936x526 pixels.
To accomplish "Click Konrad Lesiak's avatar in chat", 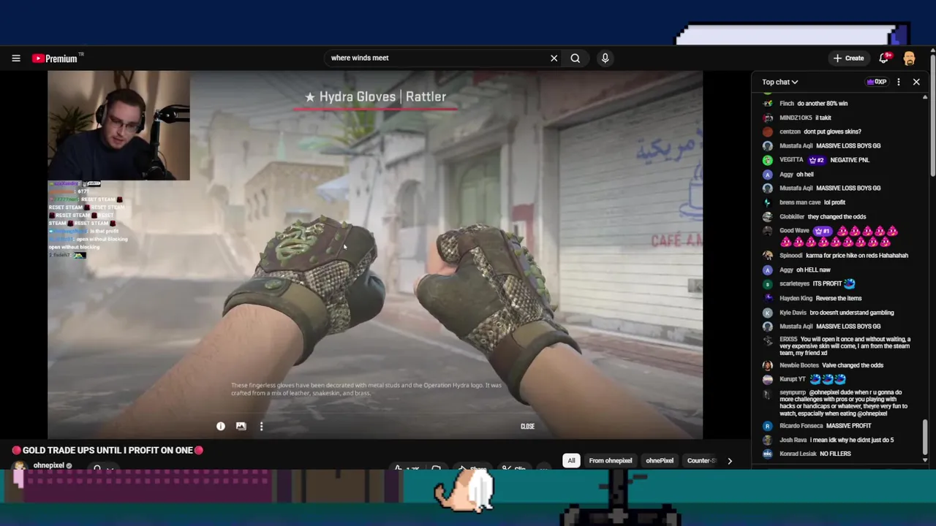I will [x=767, y=454].
